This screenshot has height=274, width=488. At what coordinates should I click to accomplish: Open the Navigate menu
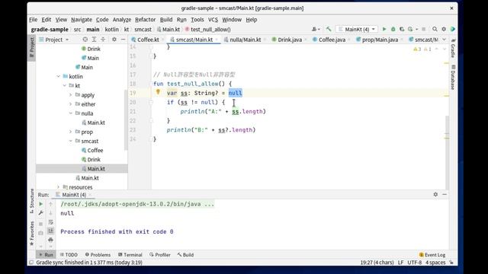(82, 20)
